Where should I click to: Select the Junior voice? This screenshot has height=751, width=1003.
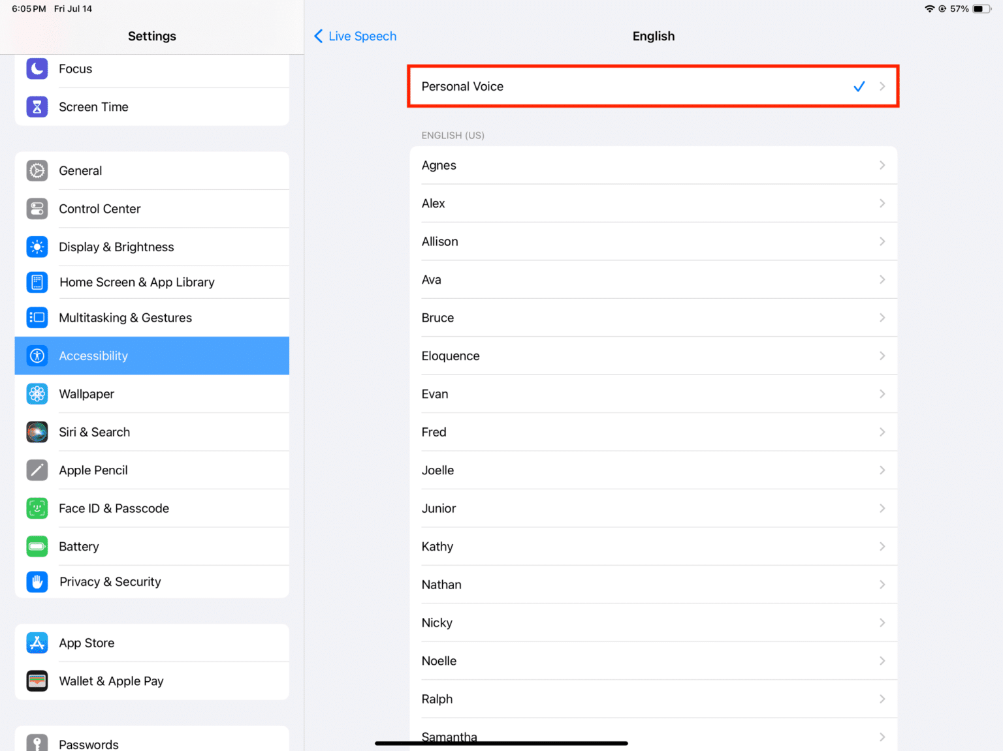[653, 508]
